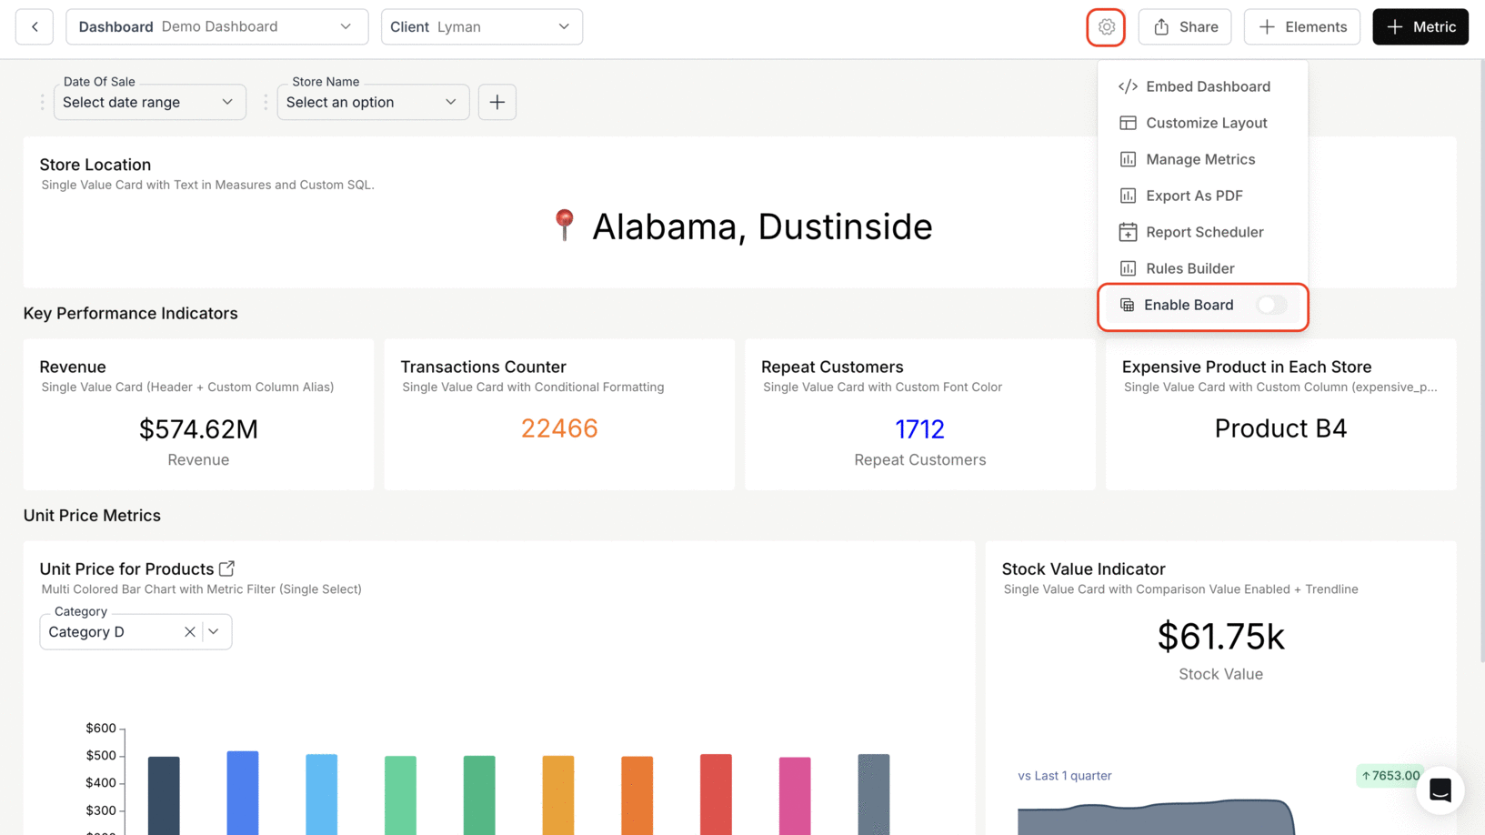Open the Client selector showing Lyman
Screen dimensions: 1485x835
pyautogui.click(x=481, y=26)
